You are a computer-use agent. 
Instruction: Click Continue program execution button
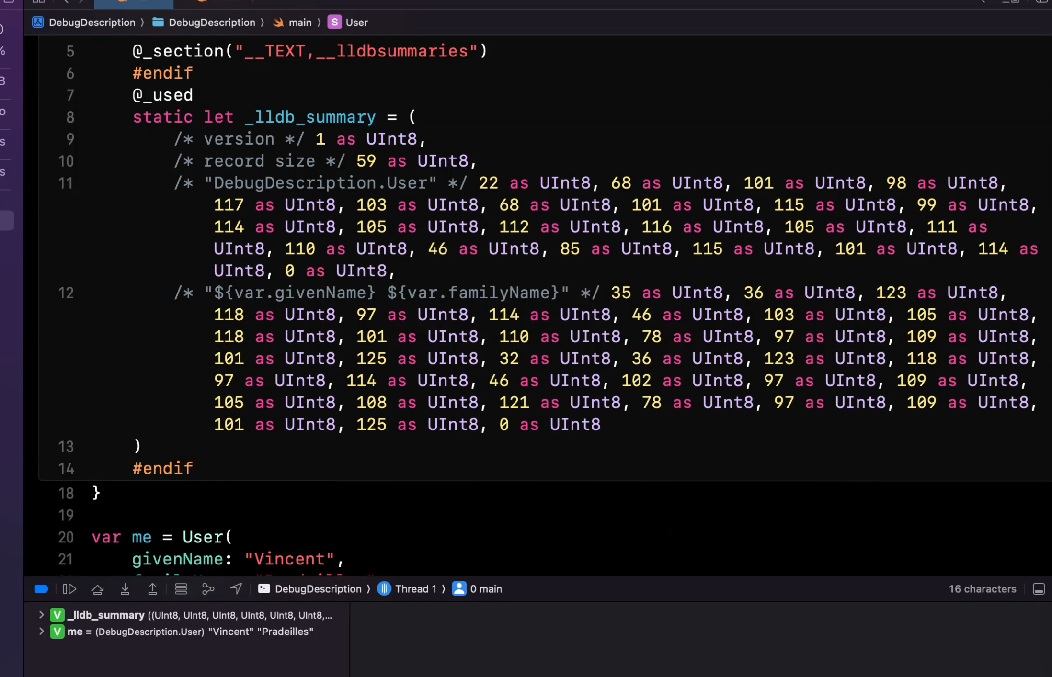69,589
